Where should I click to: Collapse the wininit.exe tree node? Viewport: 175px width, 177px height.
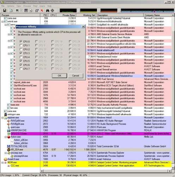2,22
